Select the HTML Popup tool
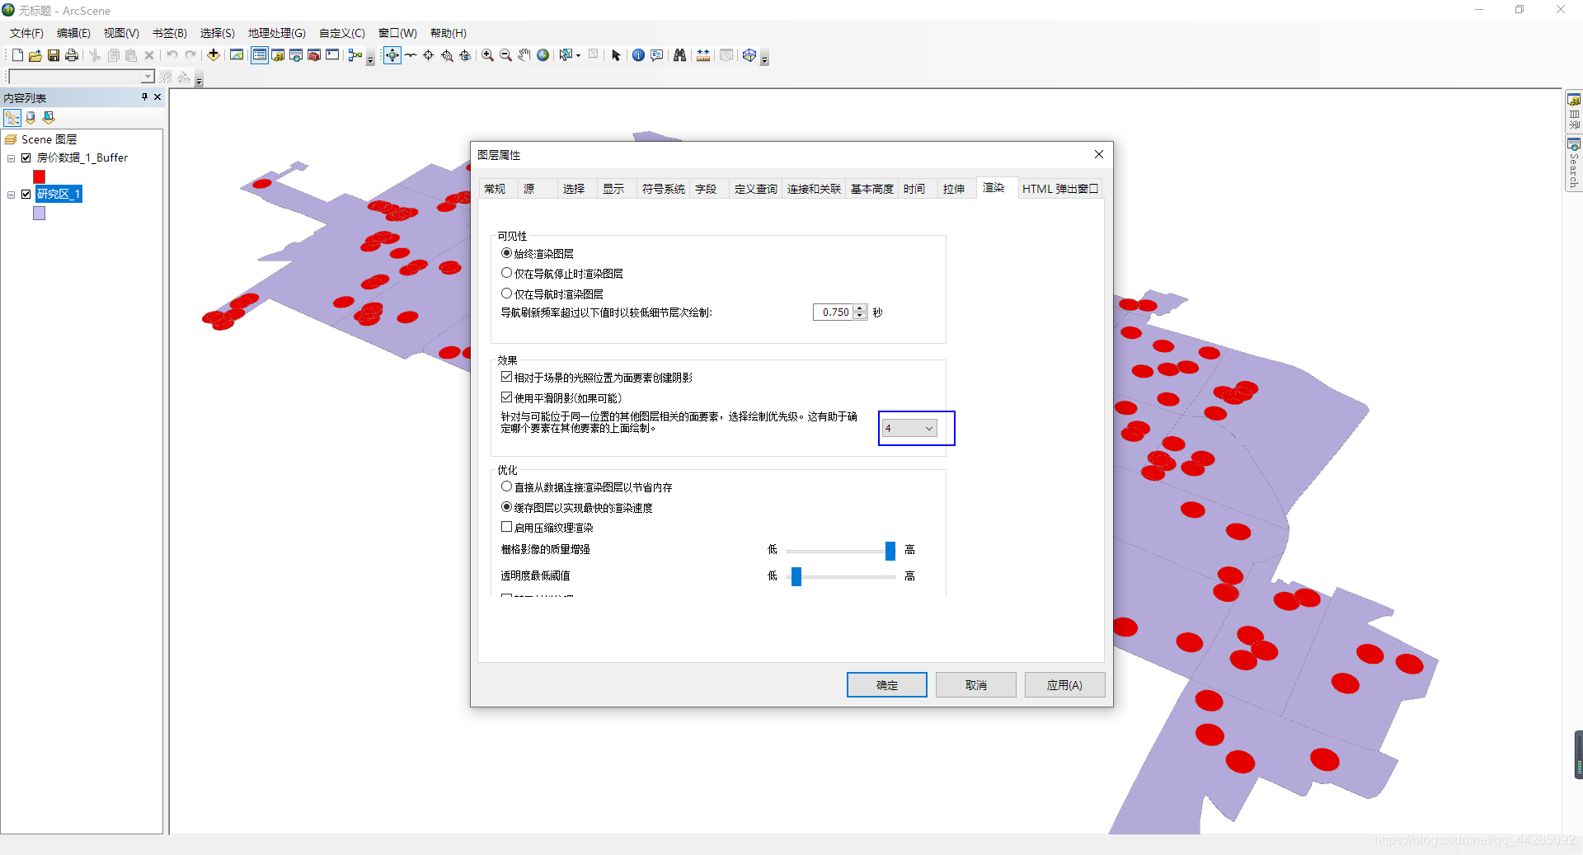1583x855 pixels. pos(657,55)
